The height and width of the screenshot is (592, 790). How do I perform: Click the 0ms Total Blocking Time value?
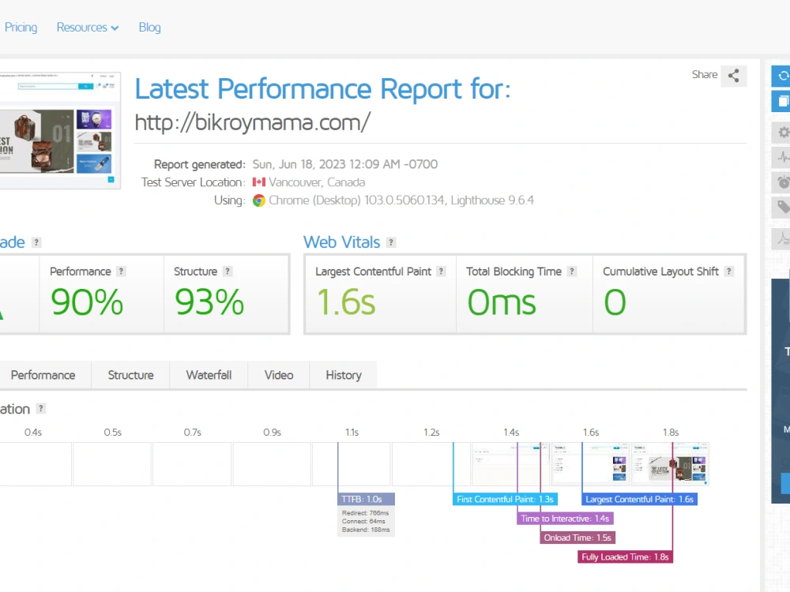tap(502, 302)
